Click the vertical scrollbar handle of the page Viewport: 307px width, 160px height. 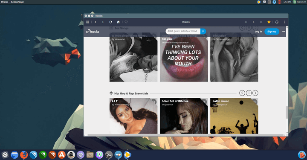[x=287, y=112]
